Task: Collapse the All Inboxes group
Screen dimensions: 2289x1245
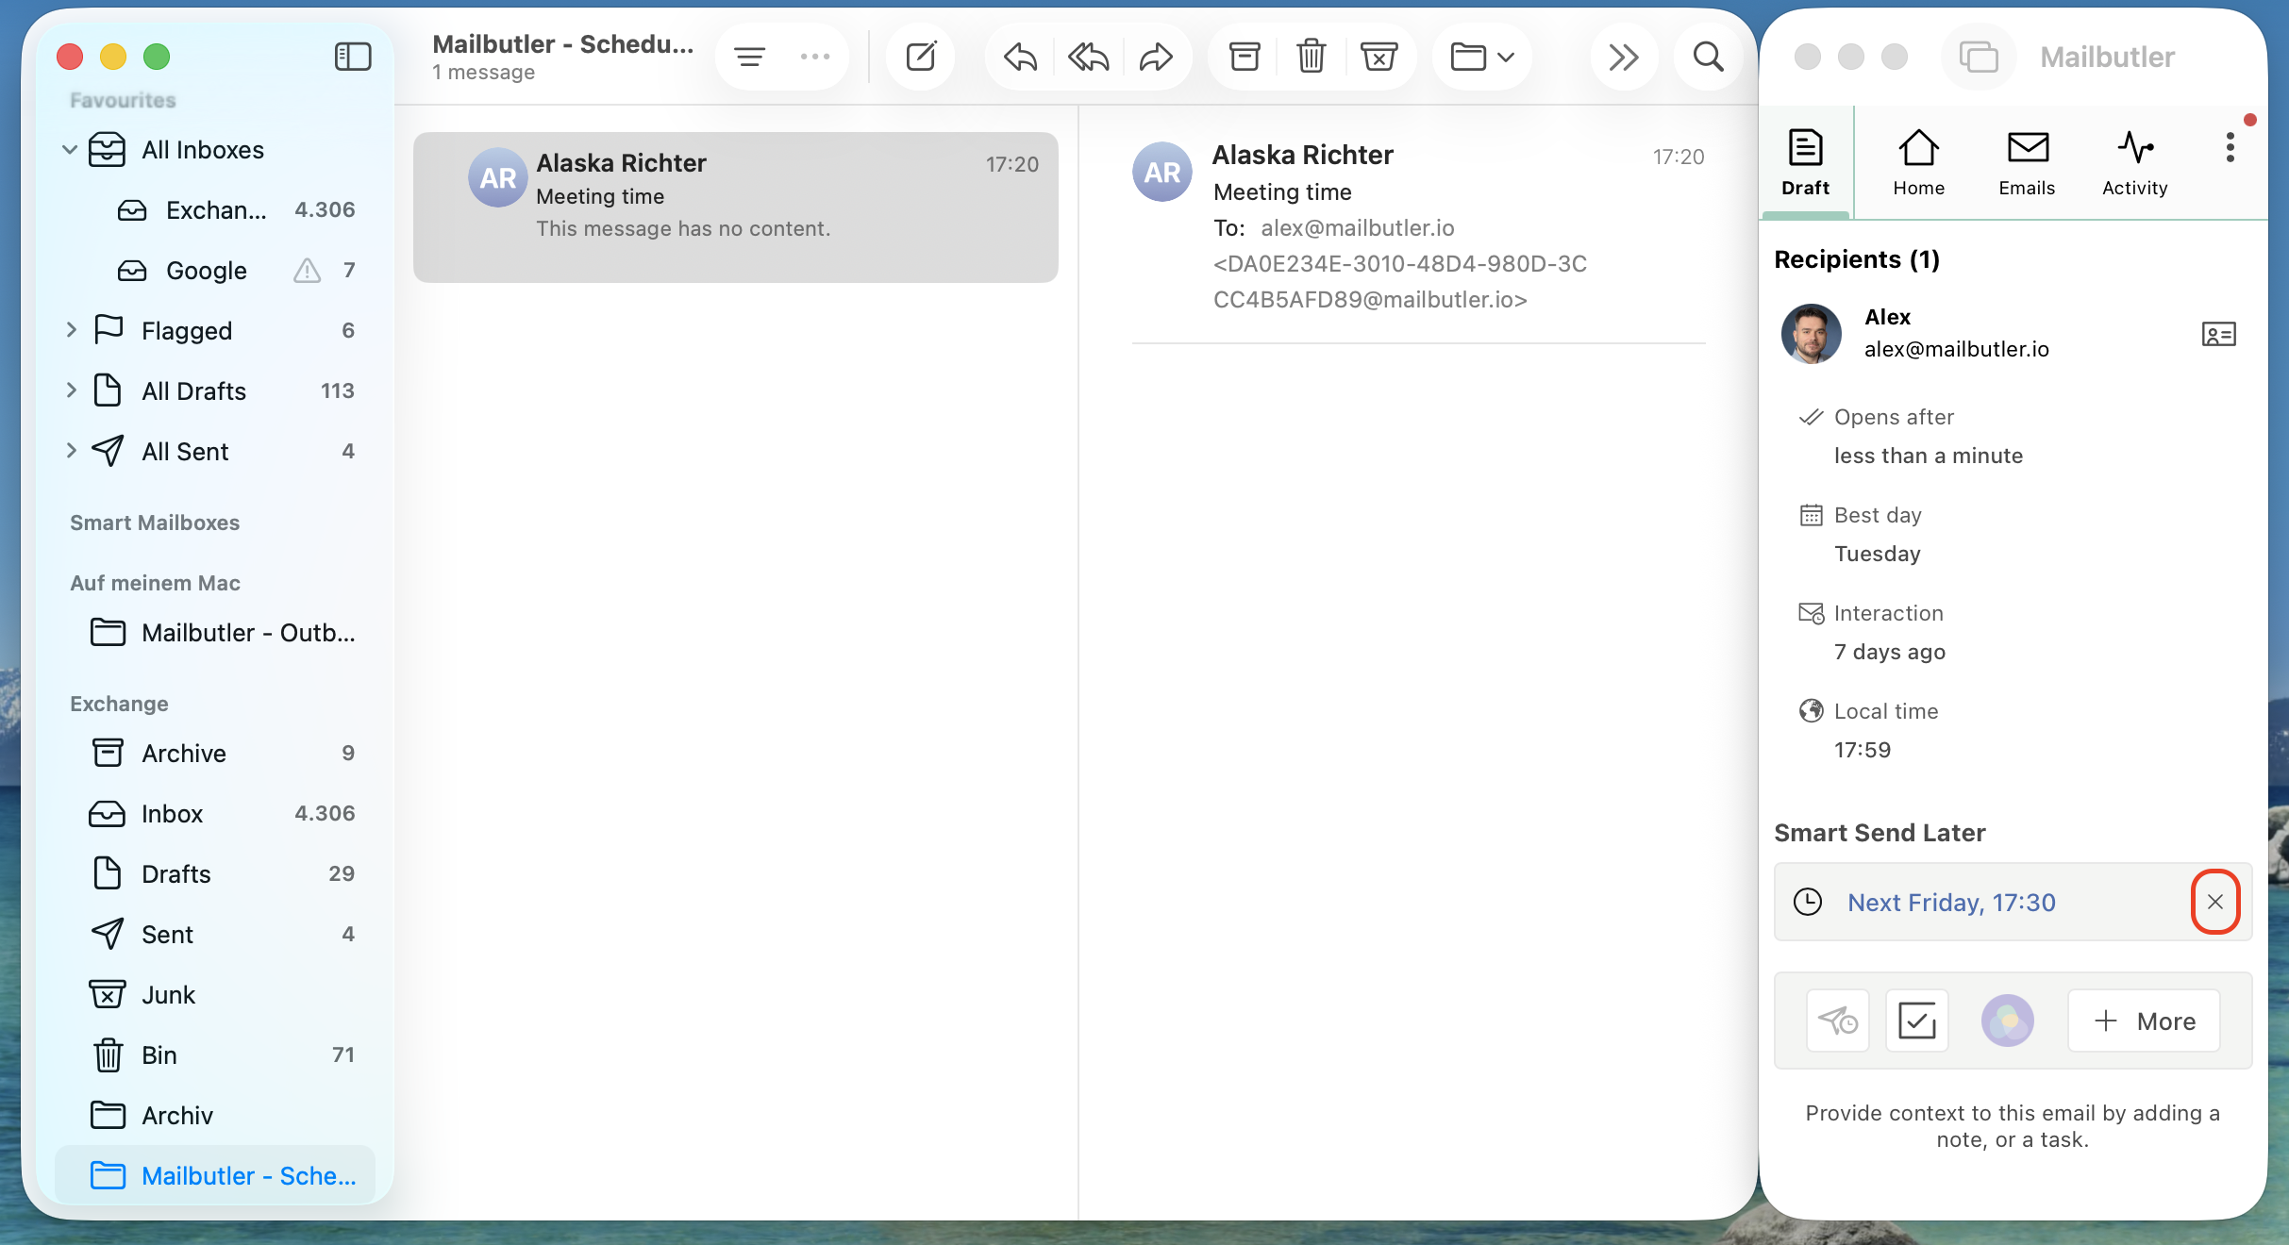Action: point(70,149)
